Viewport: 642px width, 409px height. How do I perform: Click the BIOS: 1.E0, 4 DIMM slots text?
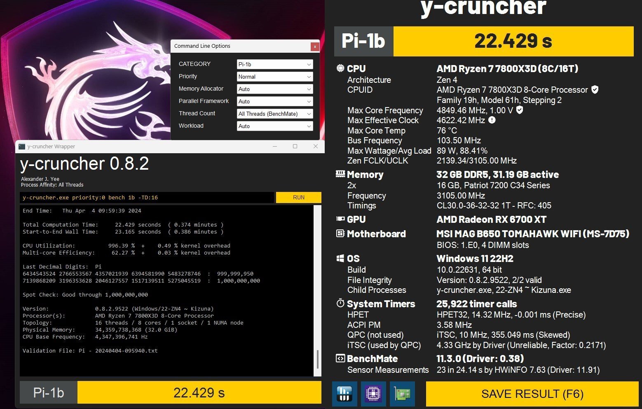pyautogui.click(x=483, y=245)
